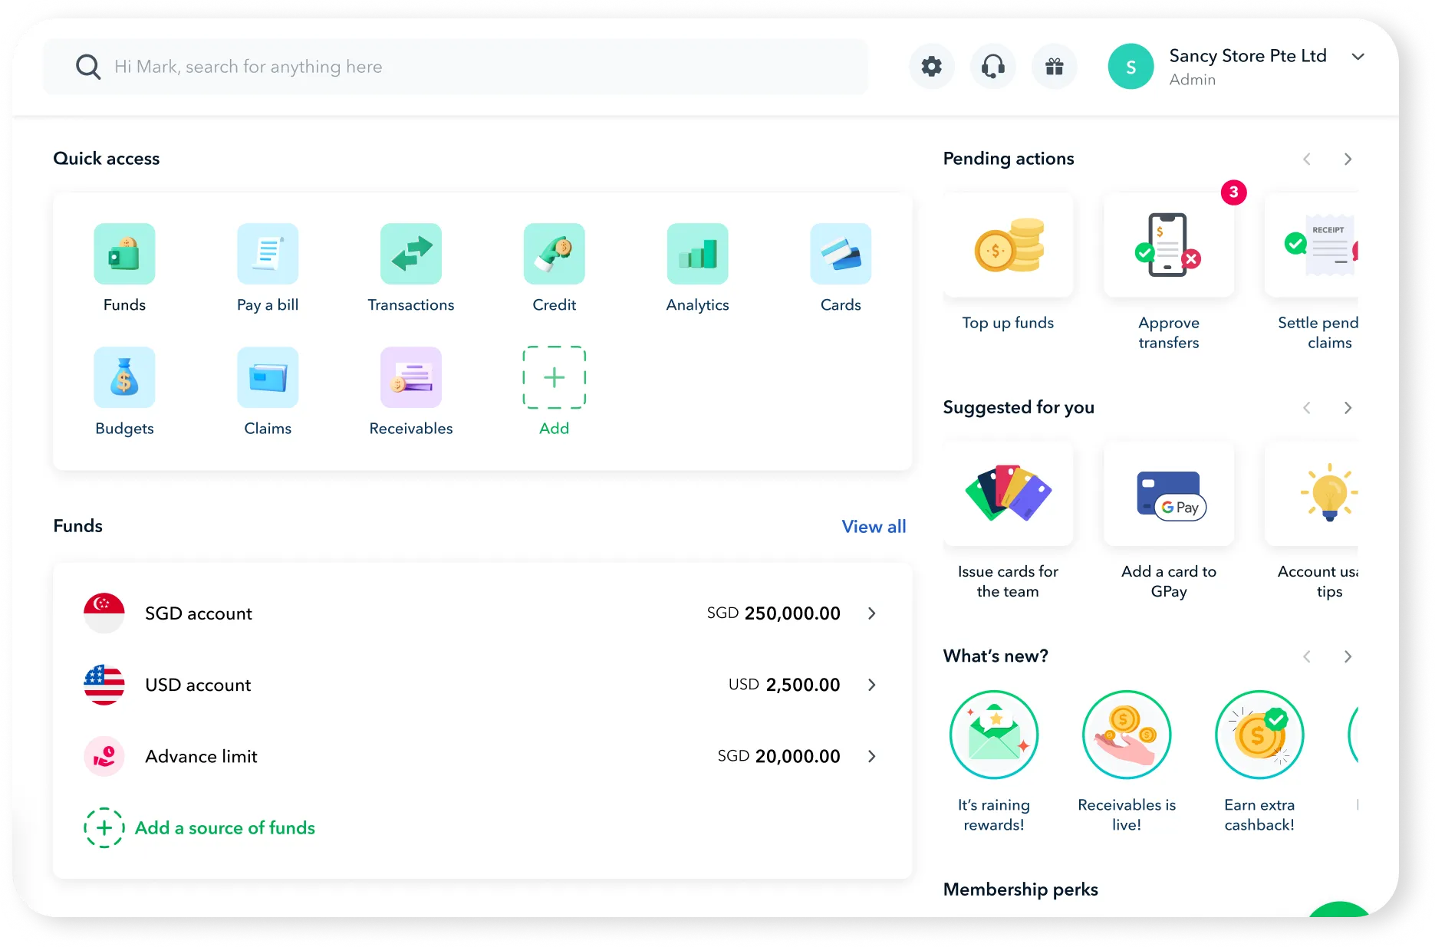
Task: Click the next arrow for Pending actions
Action: point(1348,159)
